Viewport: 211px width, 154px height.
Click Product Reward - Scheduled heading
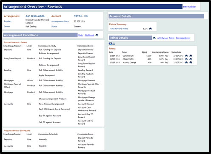[x=17, y=131]
